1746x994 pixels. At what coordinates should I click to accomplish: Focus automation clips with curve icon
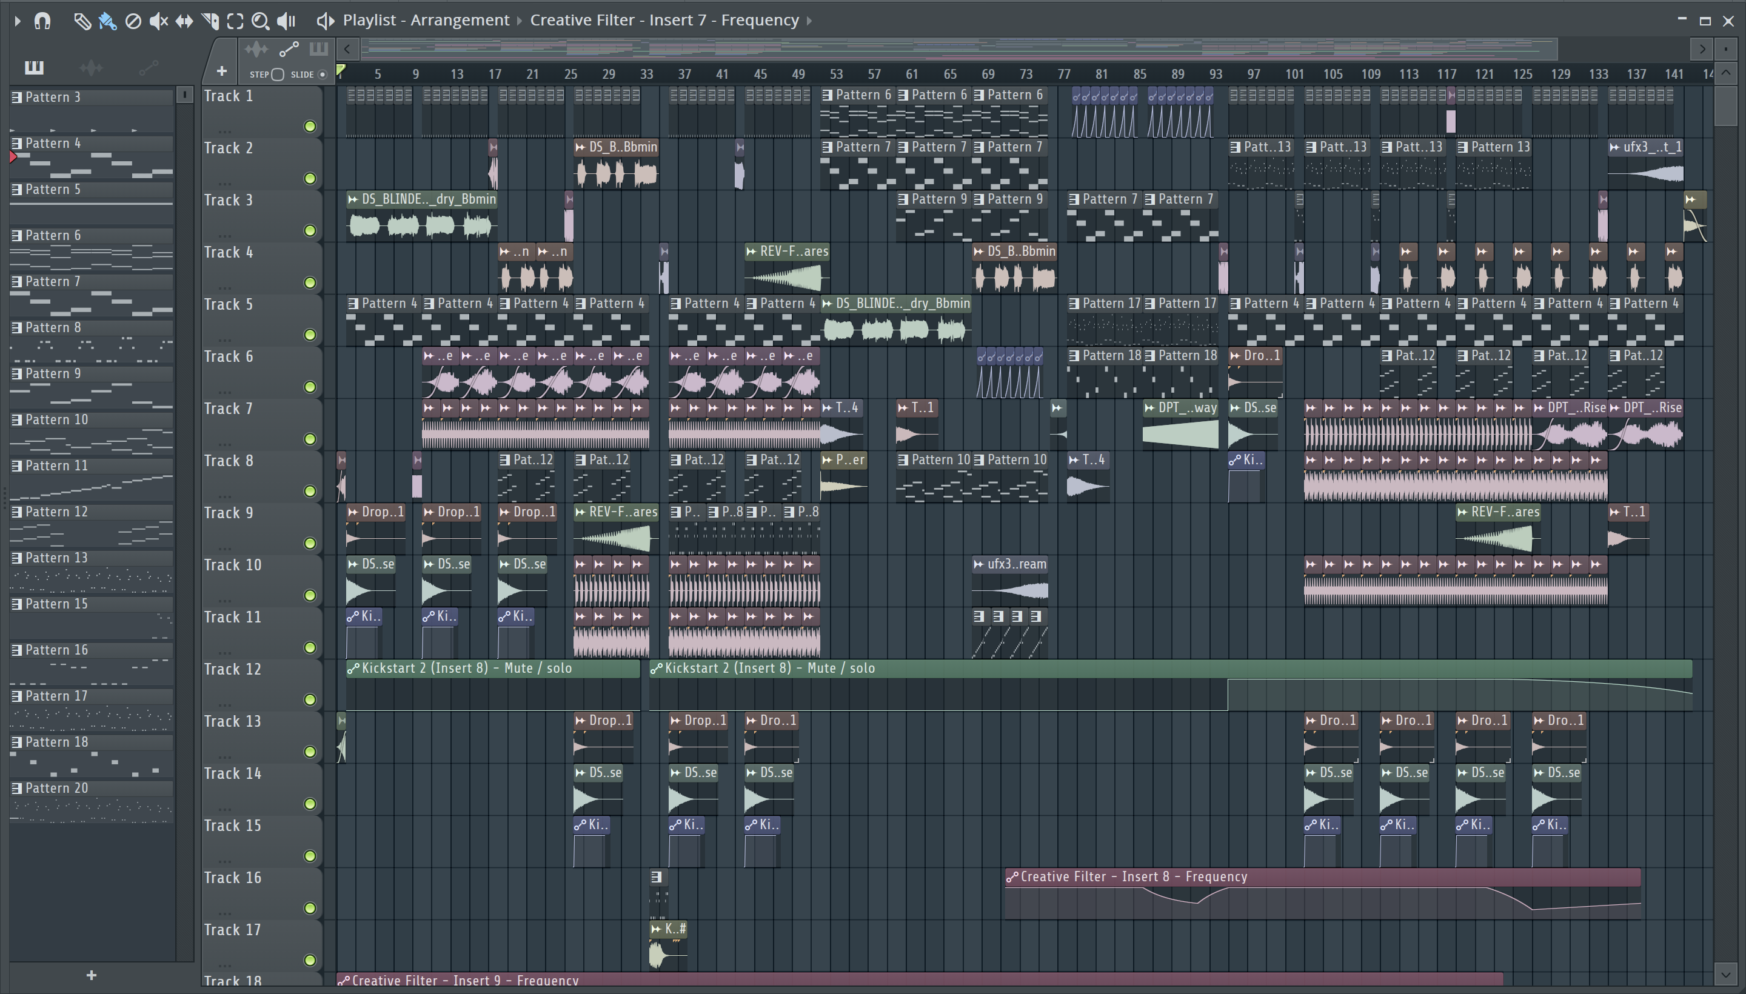289,49
